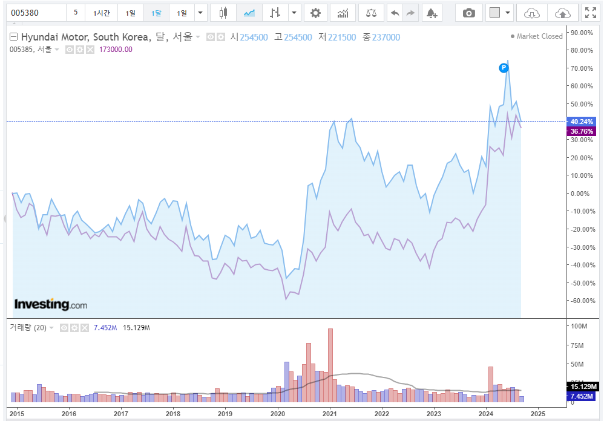Select the first 1일 interval button
The width and height of the screenshot is (604, 421).
(130, 13)
